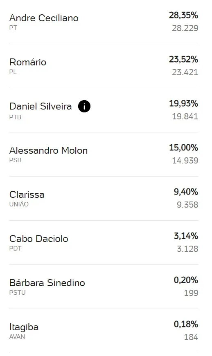Viewport: 212px width, 356px height.
Task: Choose Clarissa from the results list
Action: [x=27, y=194]
